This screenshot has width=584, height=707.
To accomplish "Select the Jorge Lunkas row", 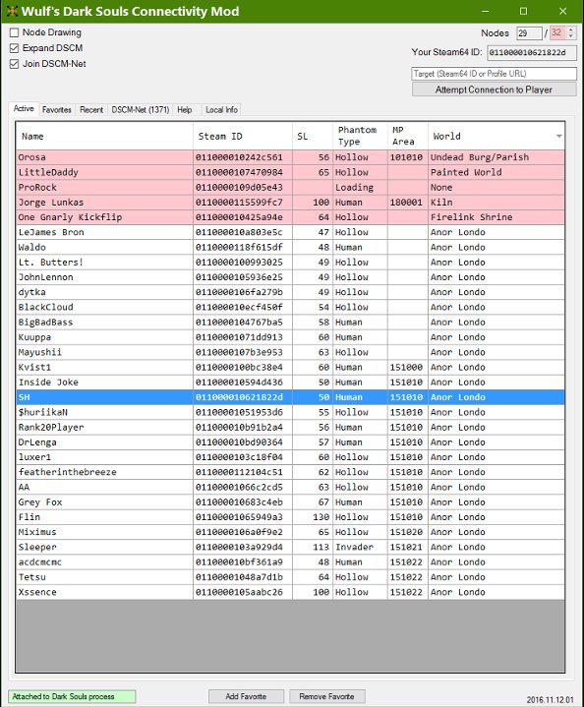I will (290, 202).
